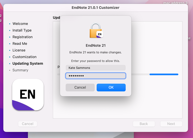
Task: Click the 'mac address 3' desktop item
Action: (175, 3)
